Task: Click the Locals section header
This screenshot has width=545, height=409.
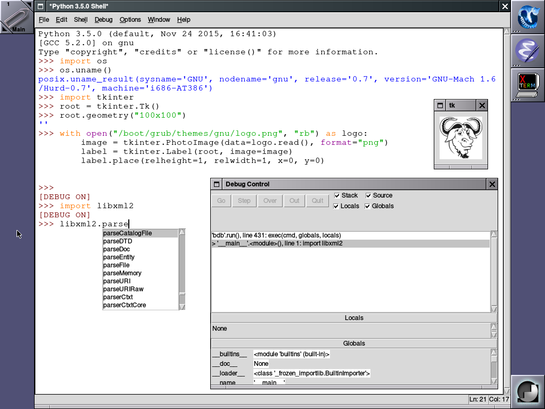Action: point(354,318)
